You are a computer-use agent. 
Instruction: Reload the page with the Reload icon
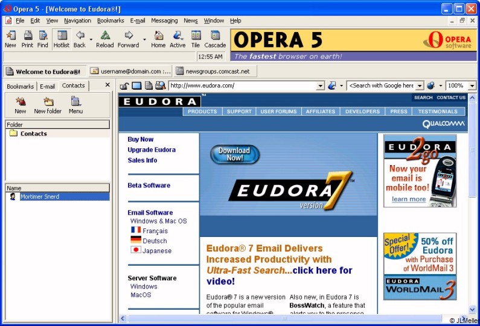tap(104, 39)
